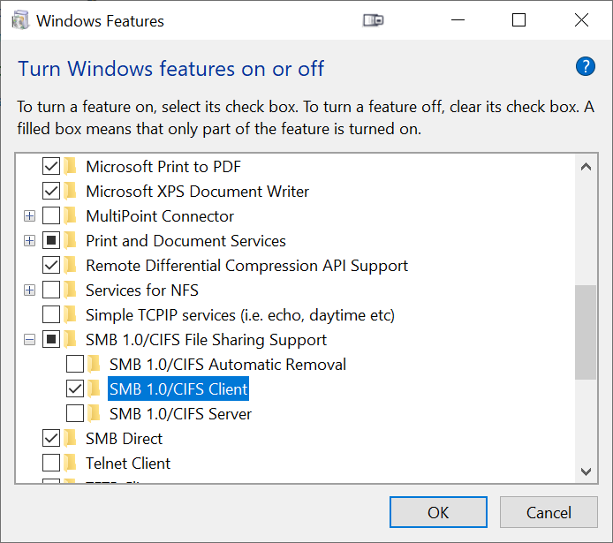Image resolution: width=613 pixels, height=543 pixels.
Task: Select SMB 1.0/CIFS Automatic Removal label
Action: point(228,365)
